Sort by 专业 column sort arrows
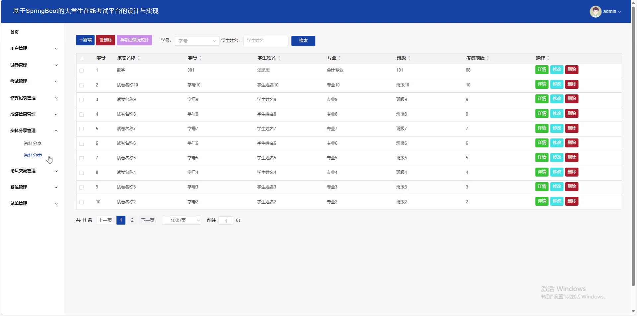This screenshot has height=316, width=637. click(x=339, y=58)
